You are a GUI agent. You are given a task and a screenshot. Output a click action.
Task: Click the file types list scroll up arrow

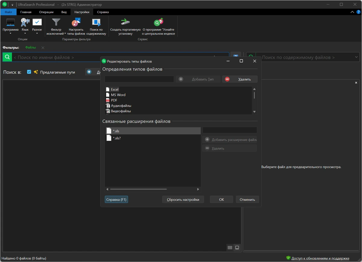[254, 89]
